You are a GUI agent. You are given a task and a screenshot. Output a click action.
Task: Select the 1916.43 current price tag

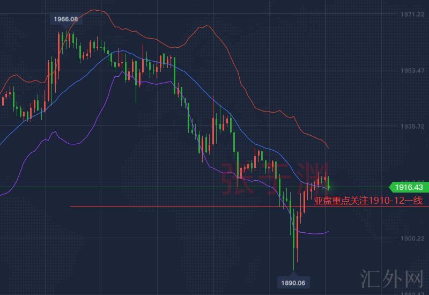point(409,187)
